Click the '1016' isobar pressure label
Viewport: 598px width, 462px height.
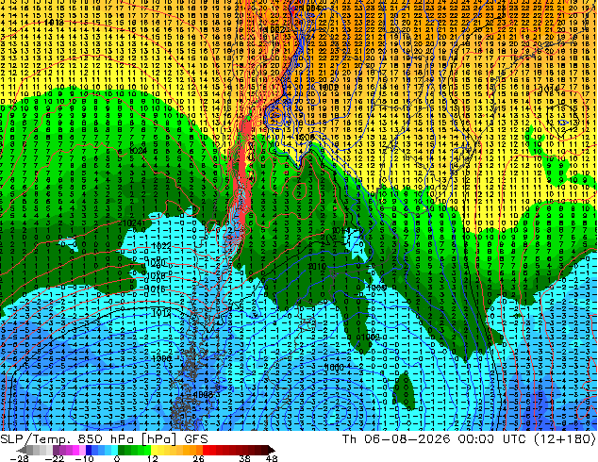[x=155, y=289]
